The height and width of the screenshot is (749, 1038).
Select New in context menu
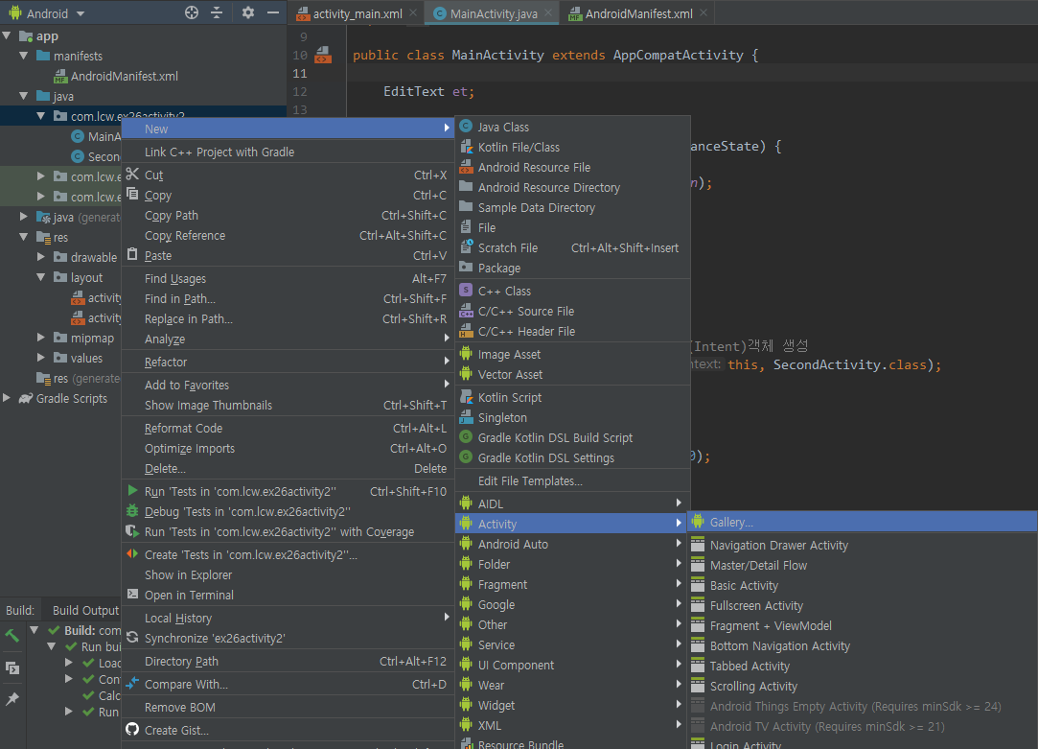(288, 129)
